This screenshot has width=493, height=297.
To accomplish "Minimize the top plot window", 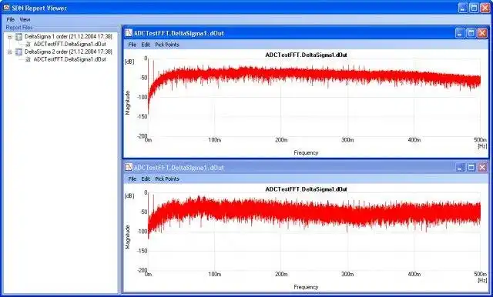I will coord(460,33).
